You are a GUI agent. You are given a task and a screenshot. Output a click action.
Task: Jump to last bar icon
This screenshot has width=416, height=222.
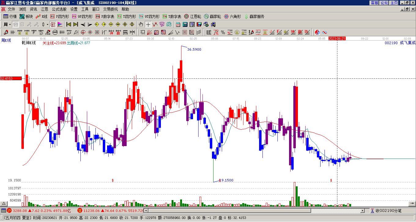pyautogui.click(x=76, y=24)
